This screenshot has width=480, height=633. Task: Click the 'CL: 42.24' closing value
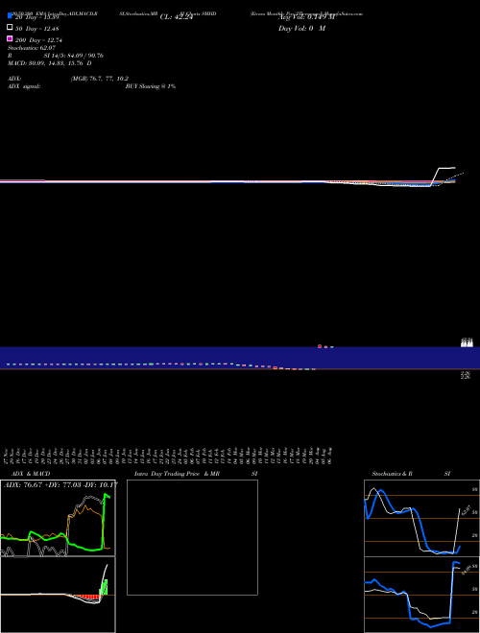click(x=177, y=17)
